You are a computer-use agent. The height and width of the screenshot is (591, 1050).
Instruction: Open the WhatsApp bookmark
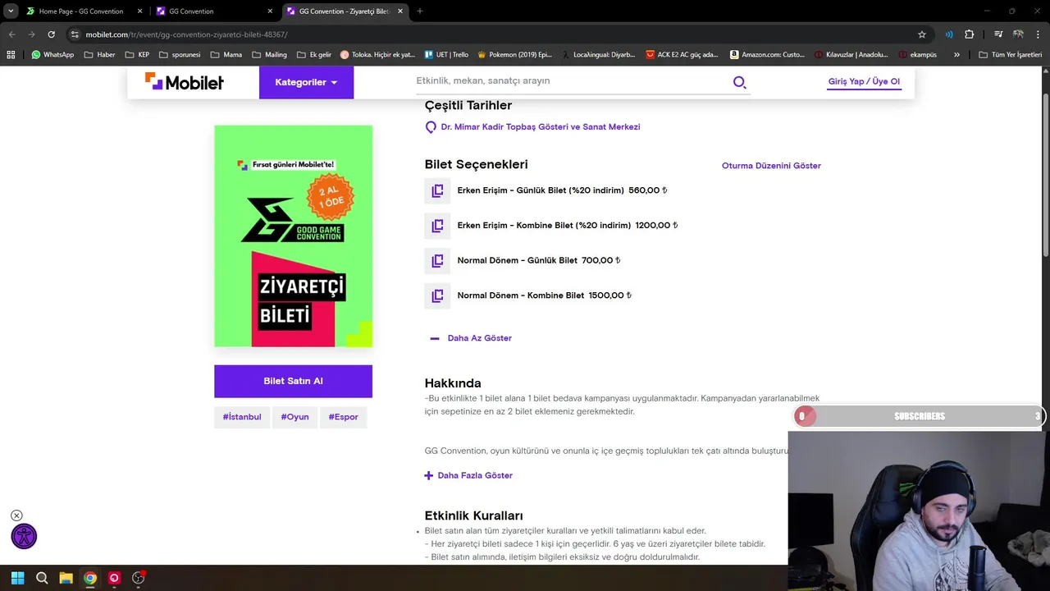click(52, 55)
